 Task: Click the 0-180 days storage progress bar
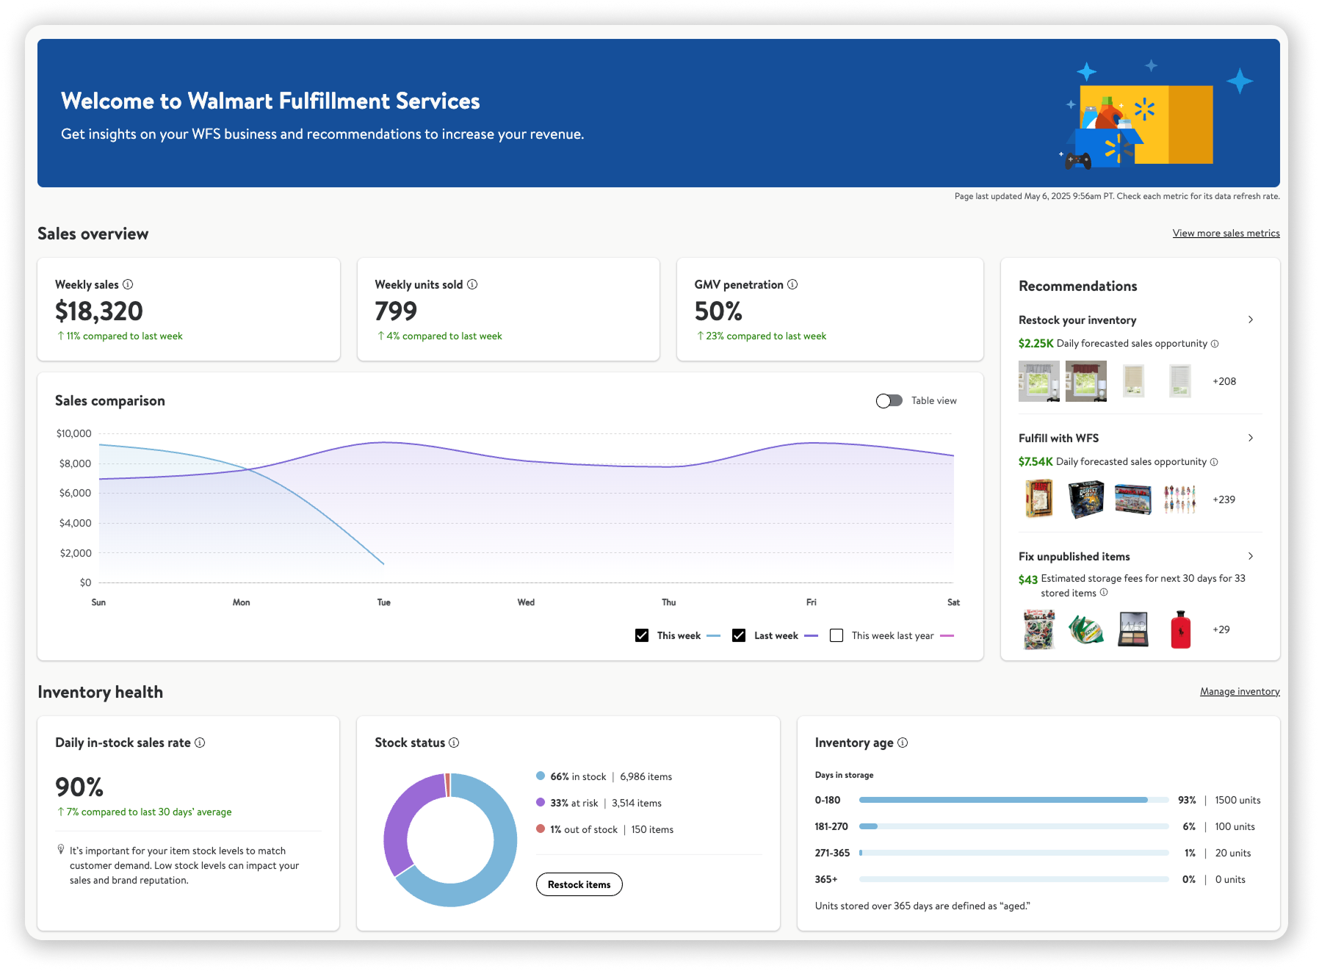pos(1013,800)
